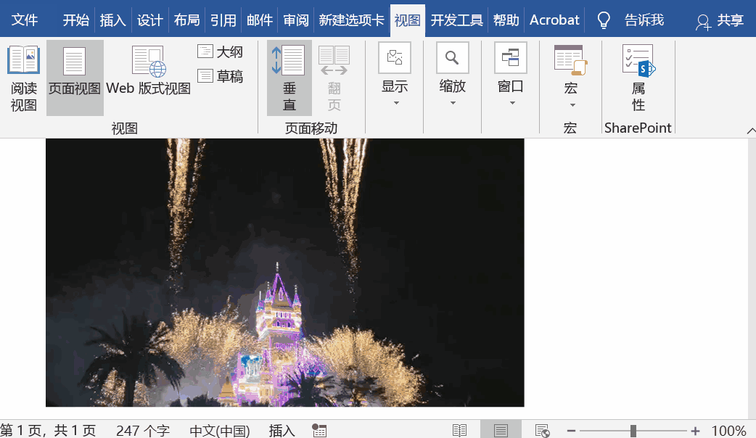
Task: Enable side-to-side page flip (翻页)
Action: pos(334,78)
